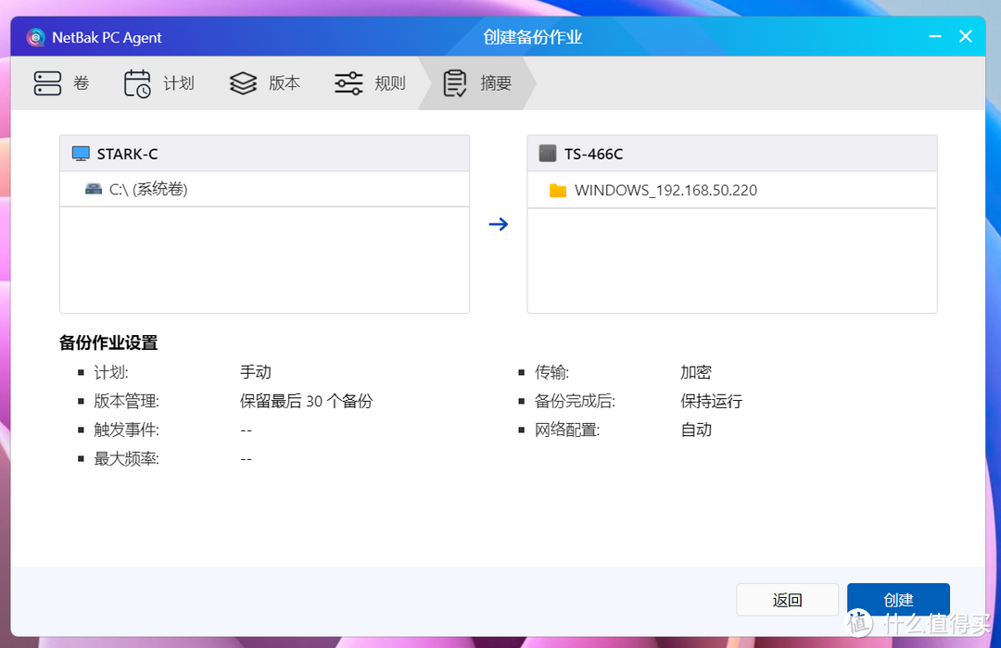Click the 摘要 summary clipboard icon

(455, 82)
